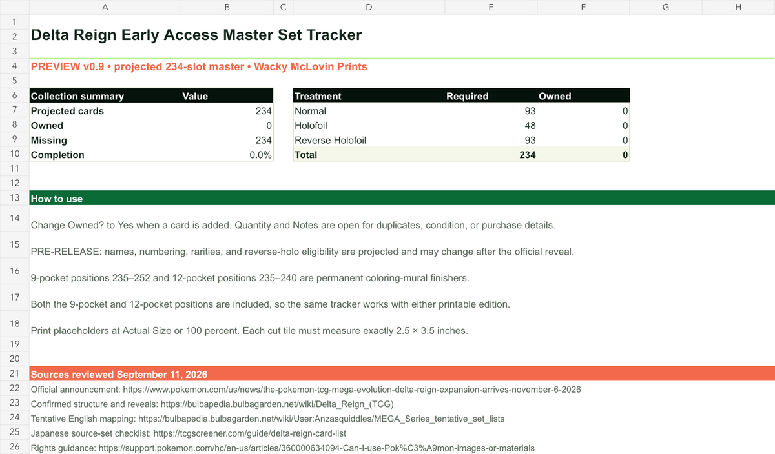
Task: Select the Projected cards label cell
Action: click(105, 111)
